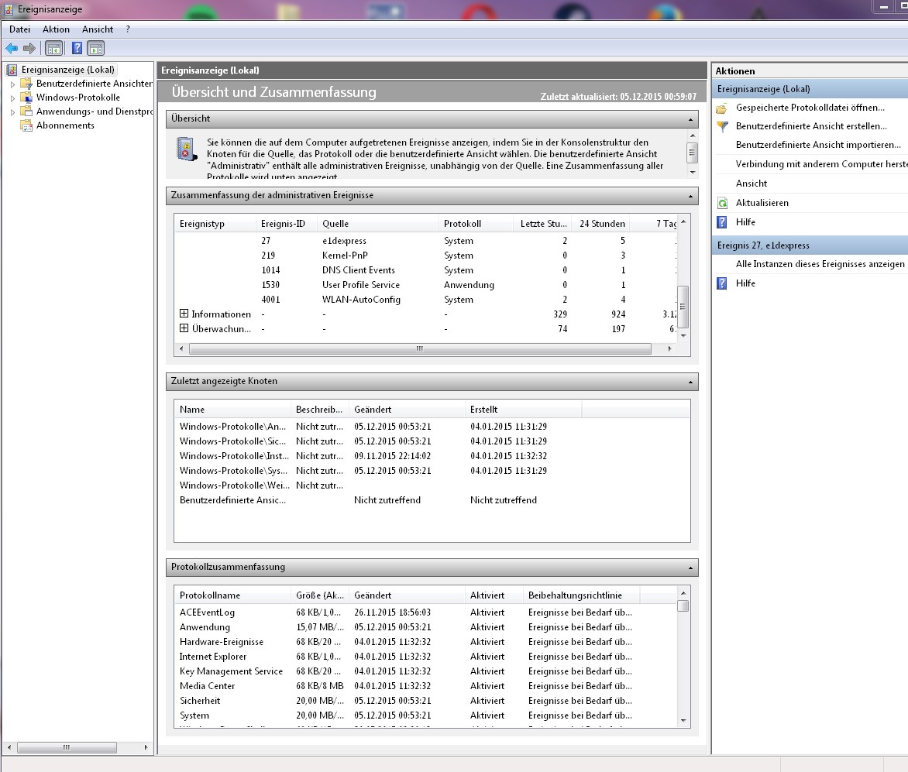Click Benutzerdefinierte Ansicht importieren... action

[818, 145]
